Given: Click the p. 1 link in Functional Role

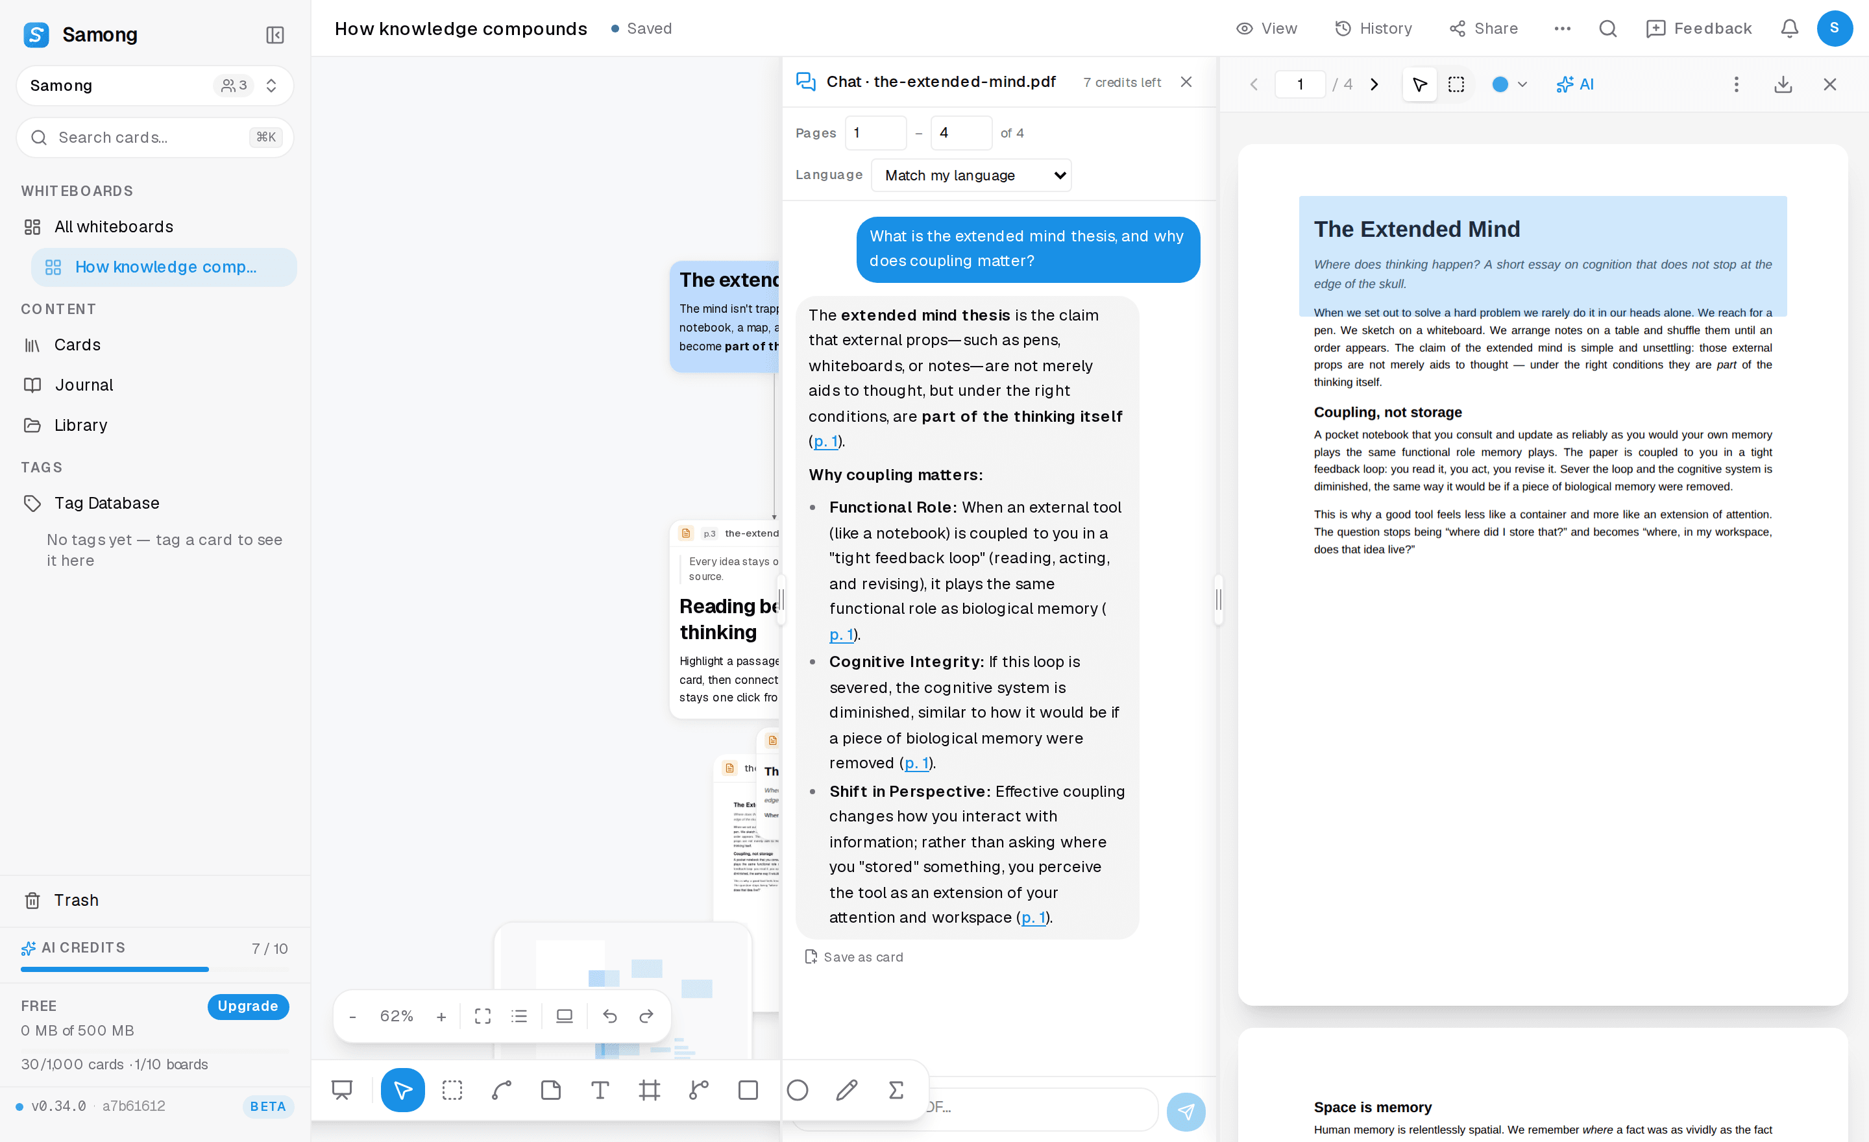Looking at the screenshot, I should (x=841, y=634).
